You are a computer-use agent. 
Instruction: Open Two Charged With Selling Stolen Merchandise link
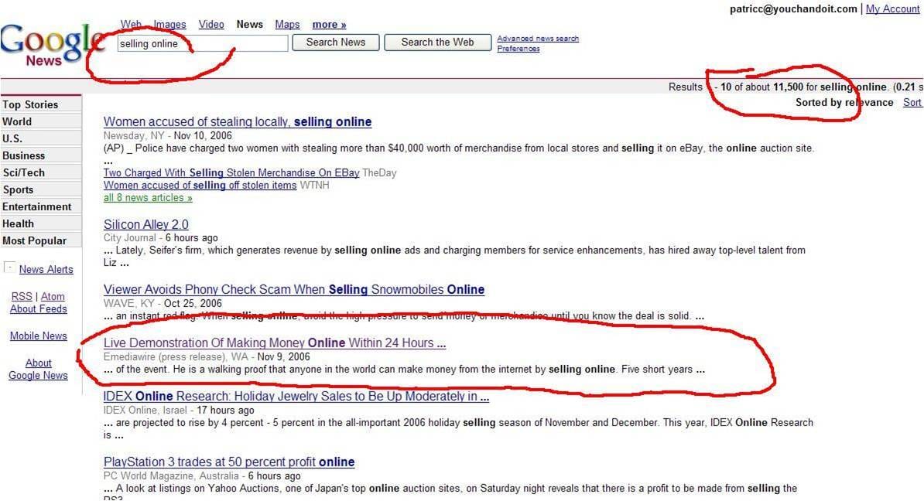[231, 172]
